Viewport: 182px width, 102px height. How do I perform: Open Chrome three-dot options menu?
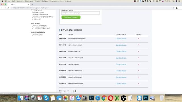click(180, 8)
